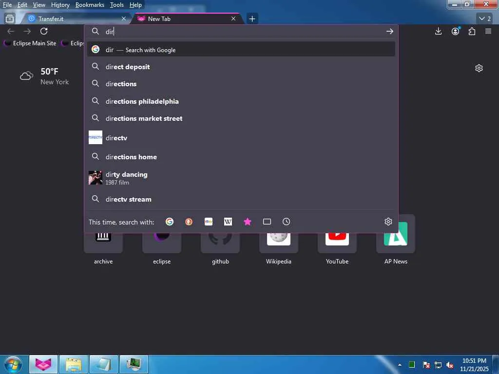This screenshot has width=499, height=374.
Task: Close the Transfer.it tab
Action: click(x=124, y=19)
